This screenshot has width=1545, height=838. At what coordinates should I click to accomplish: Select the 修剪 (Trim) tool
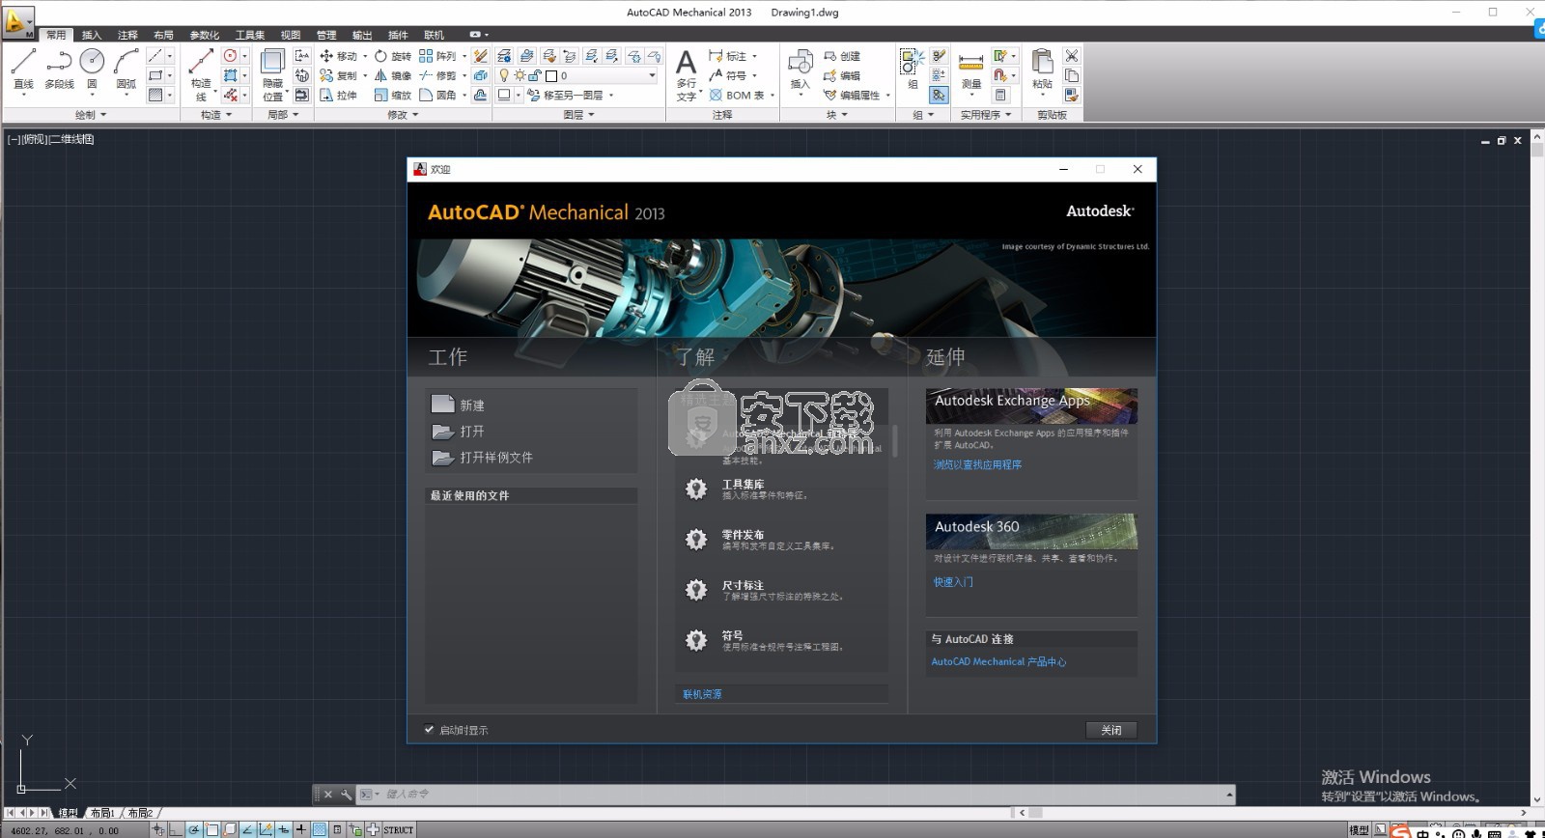pyautogui.click(x=437, y=75)
